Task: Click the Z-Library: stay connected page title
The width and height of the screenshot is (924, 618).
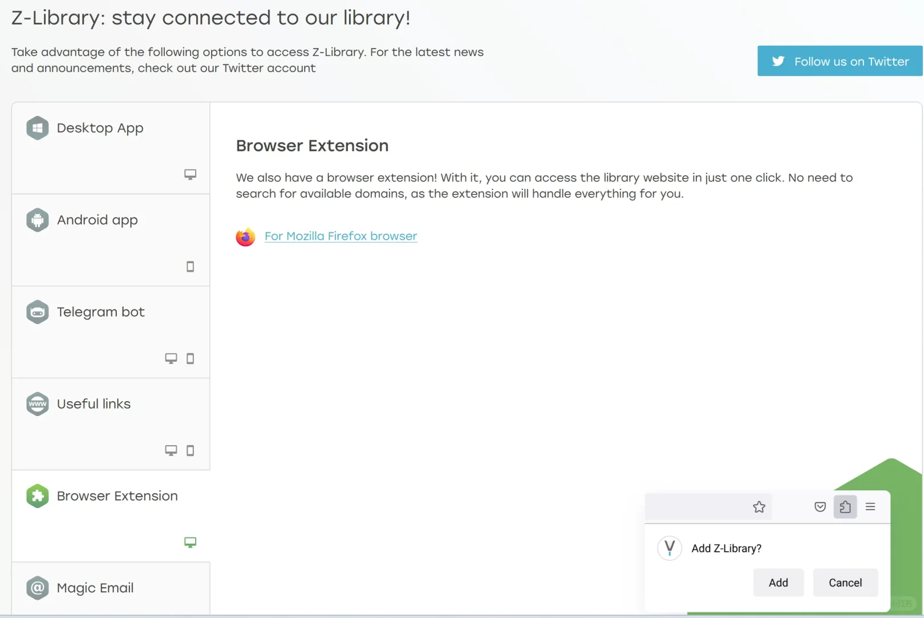Action: click(x=211, y=18)
